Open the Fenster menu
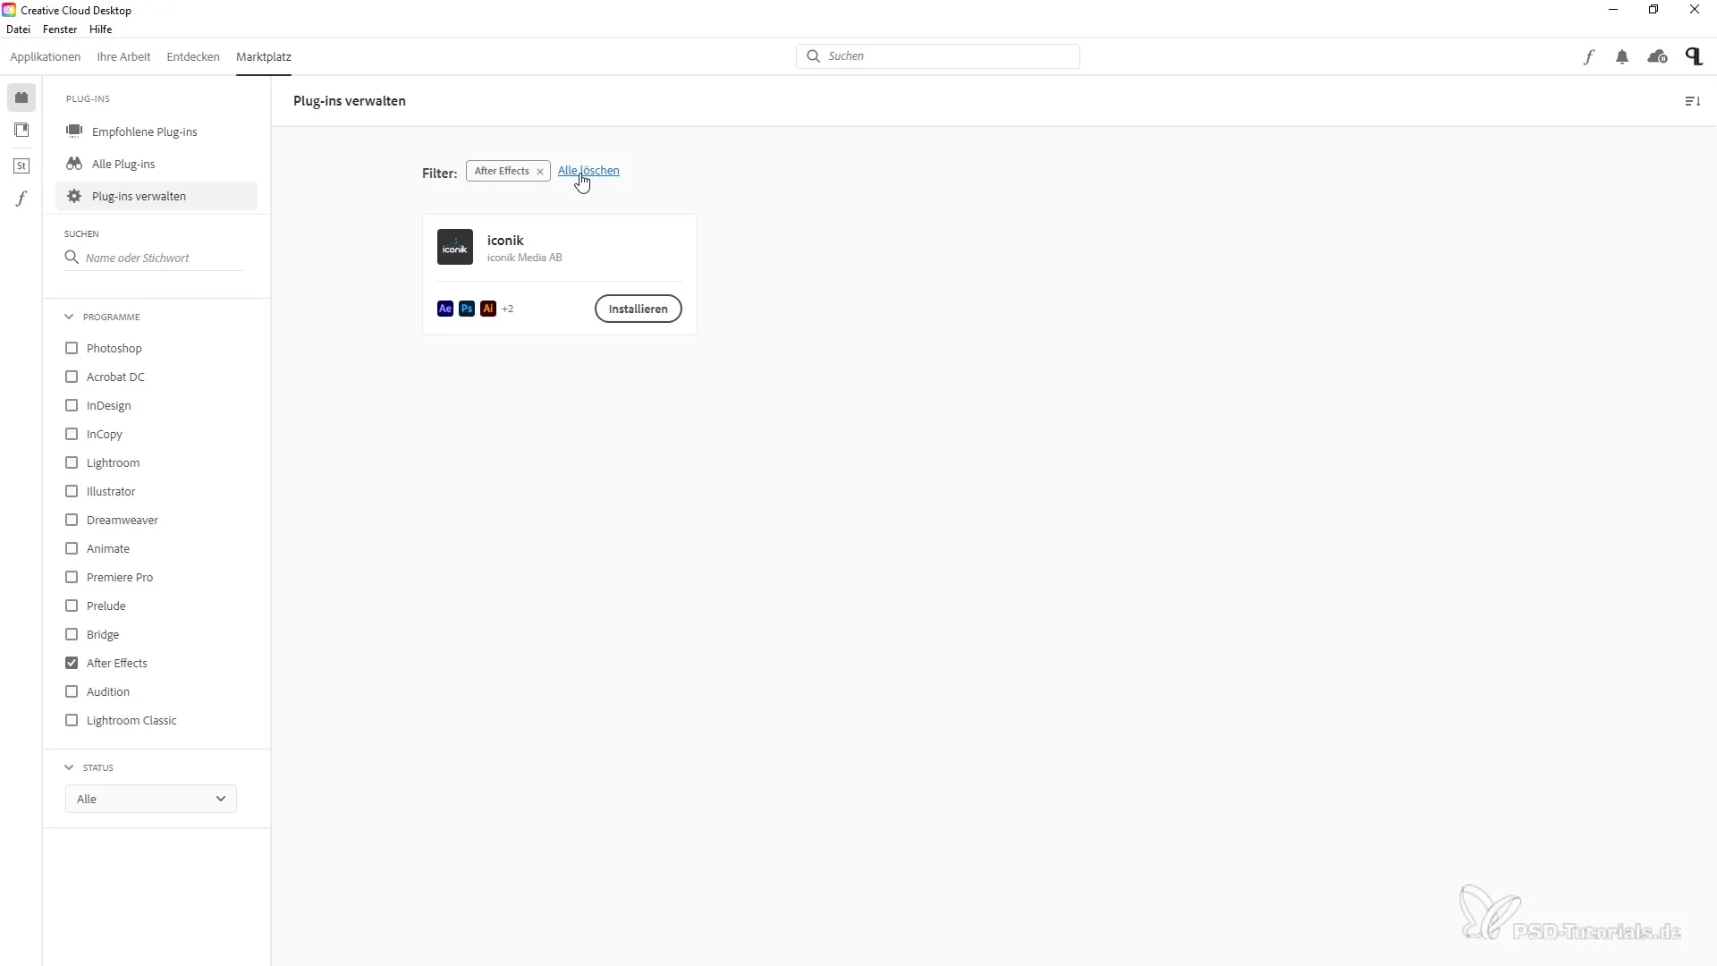Viewport: 1717px width, 966px height. pyautogui.click(x=60, y=30)
